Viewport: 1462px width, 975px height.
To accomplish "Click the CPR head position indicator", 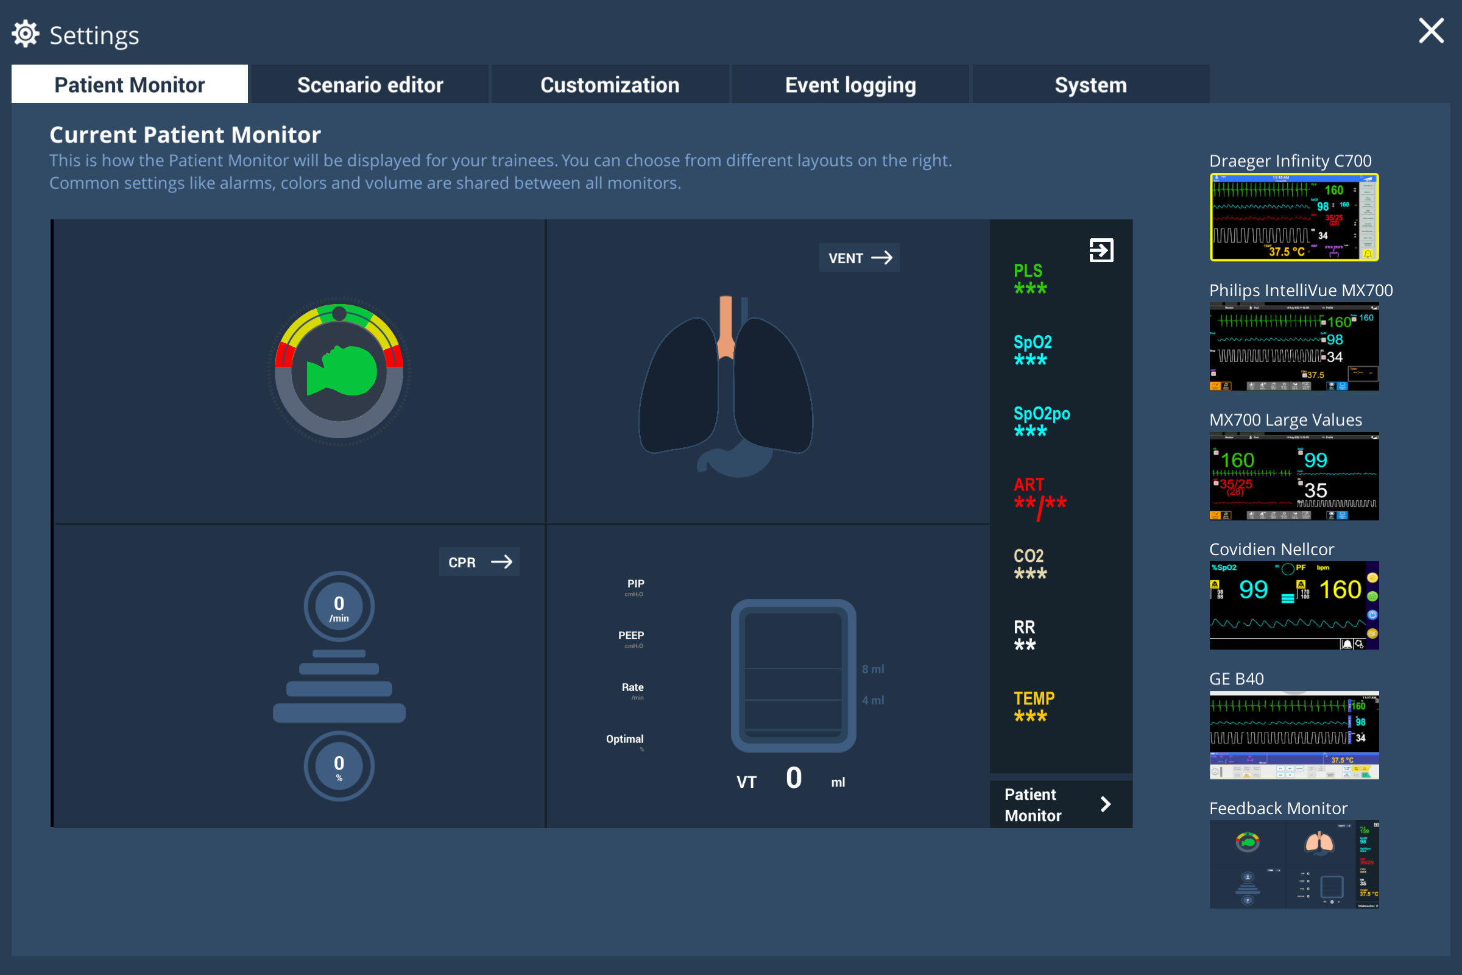I will (339, 371).
